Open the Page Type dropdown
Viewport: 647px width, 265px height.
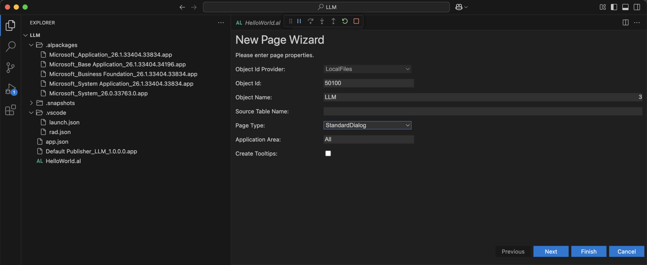(367, 125)
